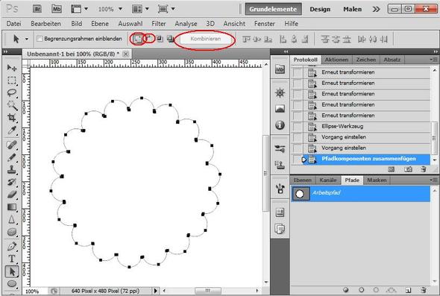The image size is (440, 296).
Task: Click the Kombinieren button
Action: click(205, 39)
